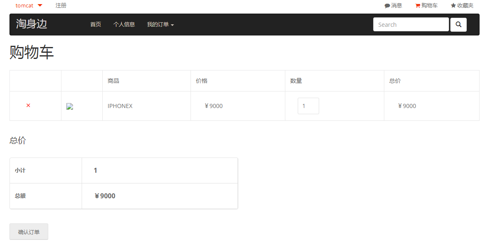
Task: Click the broken IPHONEX product image
Action: 70,106
